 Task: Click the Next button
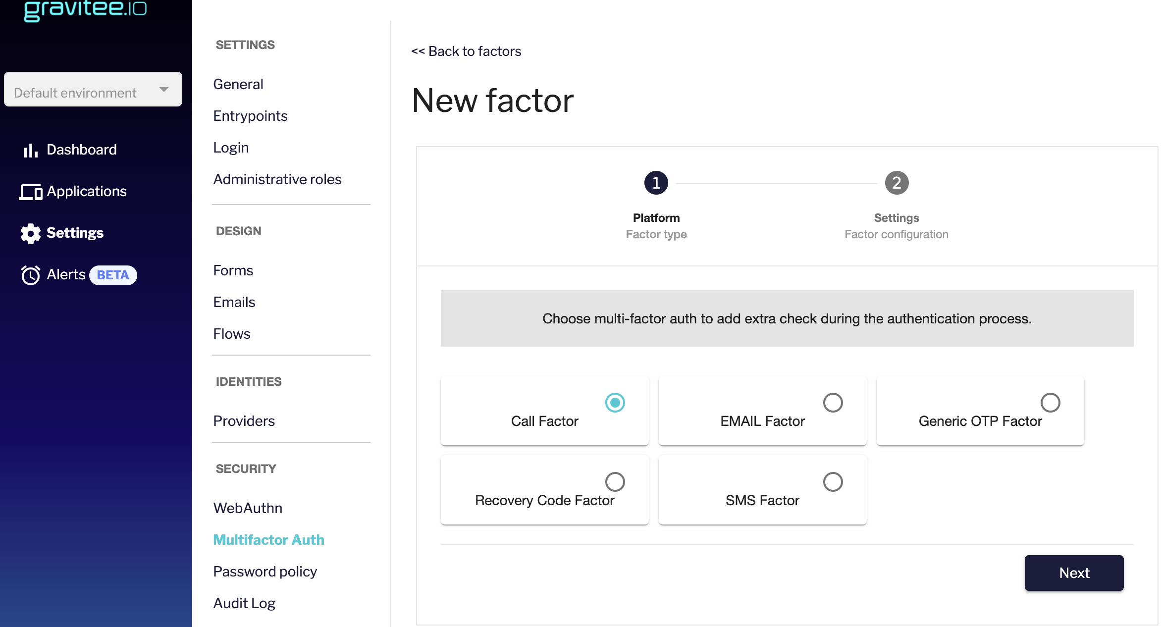[x=1073, y=573]
